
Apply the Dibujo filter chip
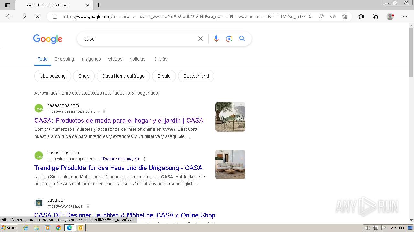pyautogui.click(x=164, y=76)
